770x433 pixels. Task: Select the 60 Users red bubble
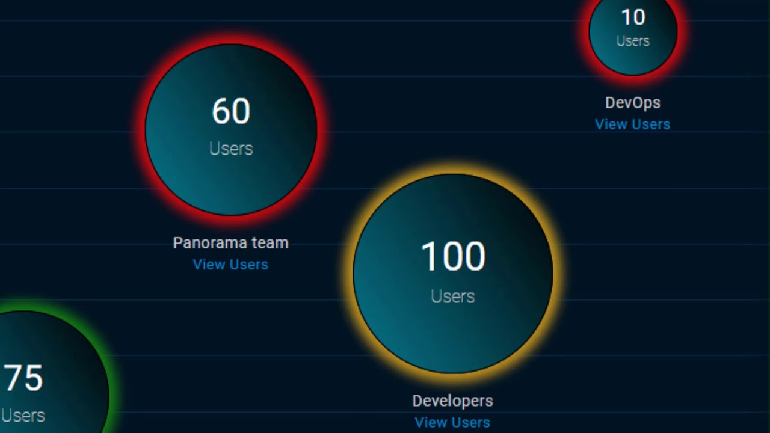click(231, 129)
